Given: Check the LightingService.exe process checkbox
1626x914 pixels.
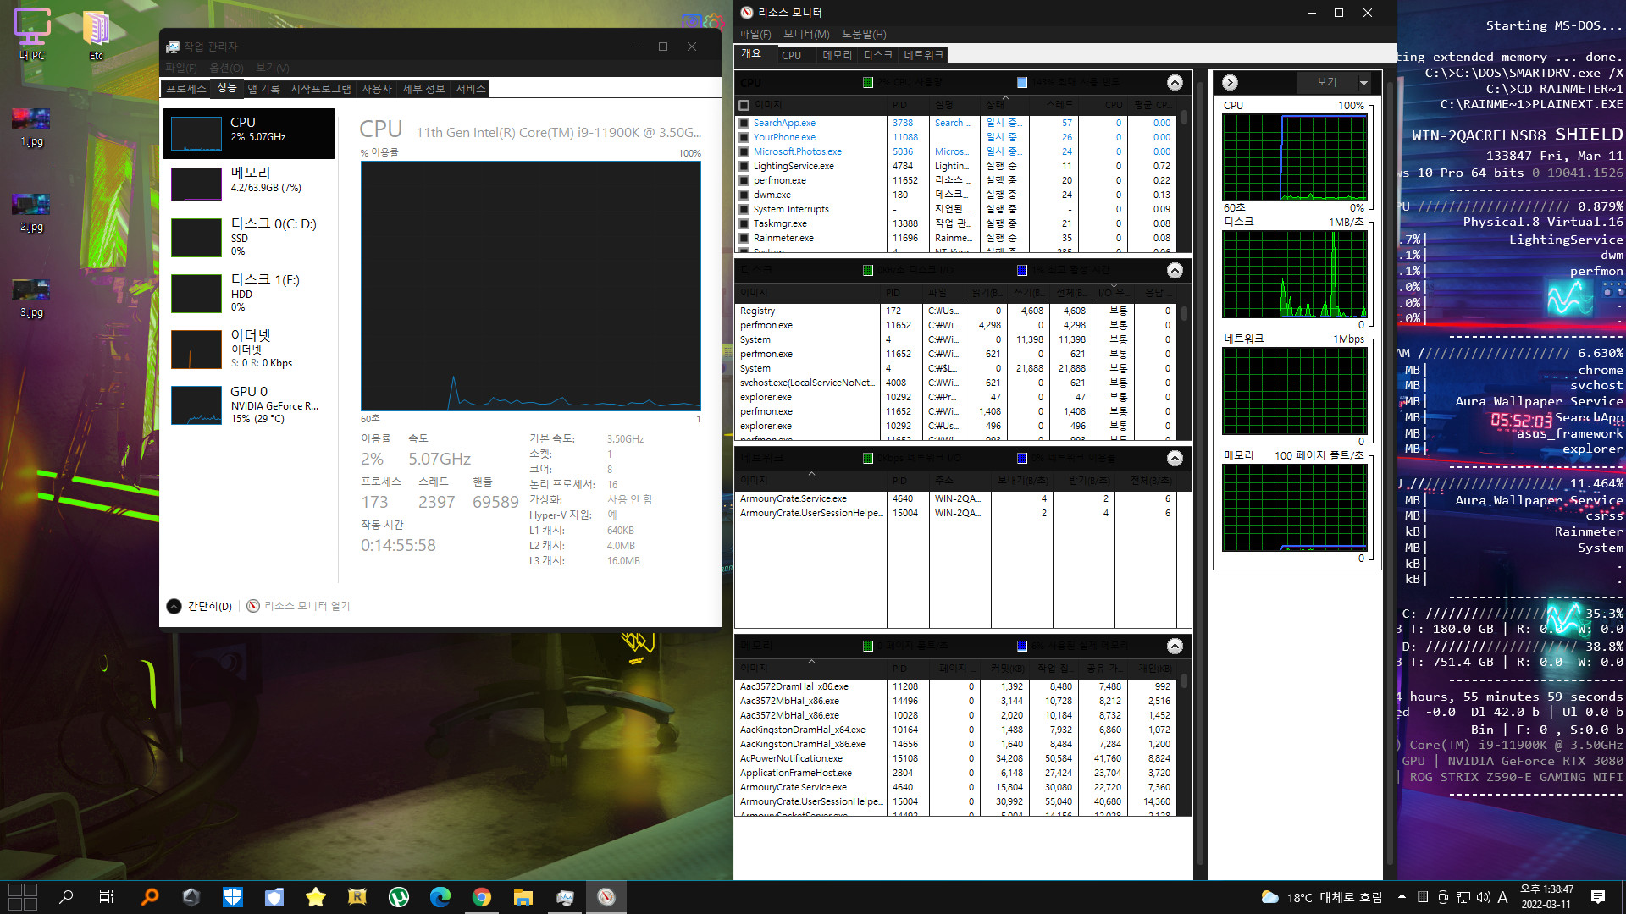Looking at the screenshot, I should coord(744,167).
